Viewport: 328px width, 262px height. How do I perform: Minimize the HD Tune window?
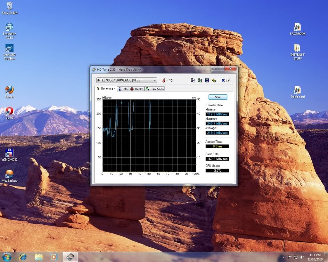pos(214,68)
